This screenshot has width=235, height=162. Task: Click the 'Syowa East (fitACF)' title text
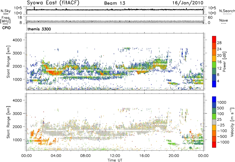[x=53, y=3]
